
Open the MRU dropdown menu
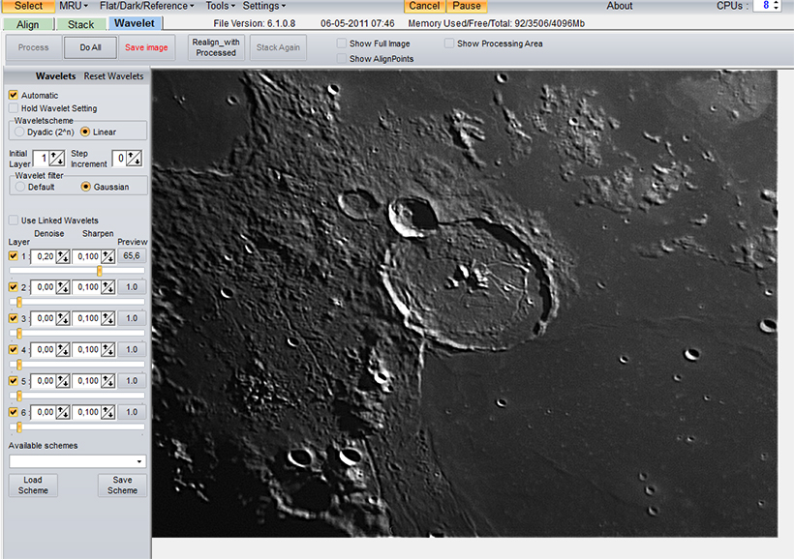coord(74,6)
